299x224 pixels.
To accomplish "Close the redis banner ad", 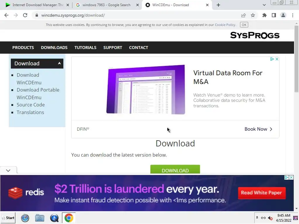I will click(x=291, y=178).
